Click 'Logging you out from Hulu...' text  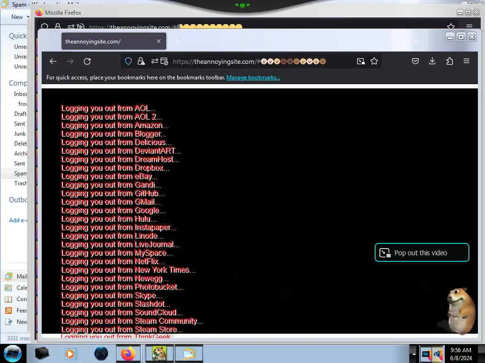(108, 219)
